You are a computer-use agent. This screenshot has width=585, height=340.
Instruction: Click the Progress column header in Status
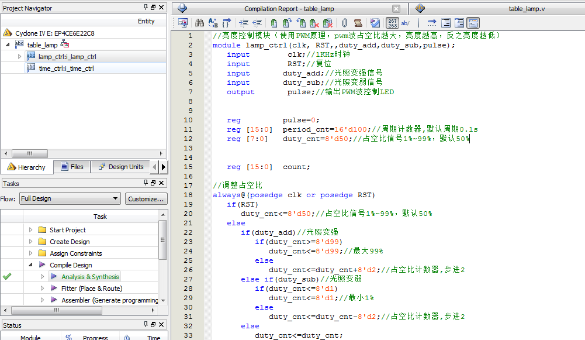click(x=95, y=338)
